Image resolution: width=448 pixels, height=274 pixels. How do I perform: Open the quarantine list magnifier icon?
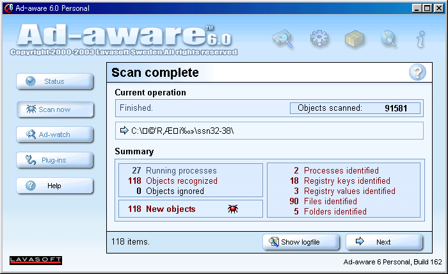(x=283, y=38)
